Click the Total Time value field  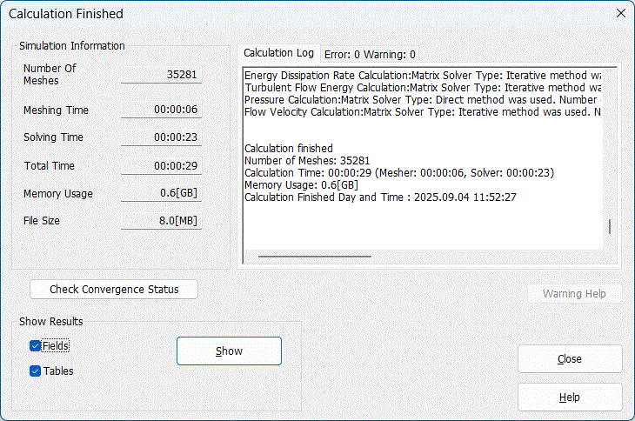161,165
